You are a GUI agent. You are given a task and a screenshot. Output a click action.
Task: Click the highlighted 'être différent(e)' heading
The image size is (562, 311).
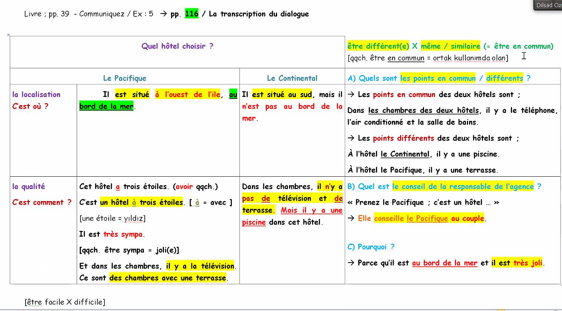click(x=378, y=46)
